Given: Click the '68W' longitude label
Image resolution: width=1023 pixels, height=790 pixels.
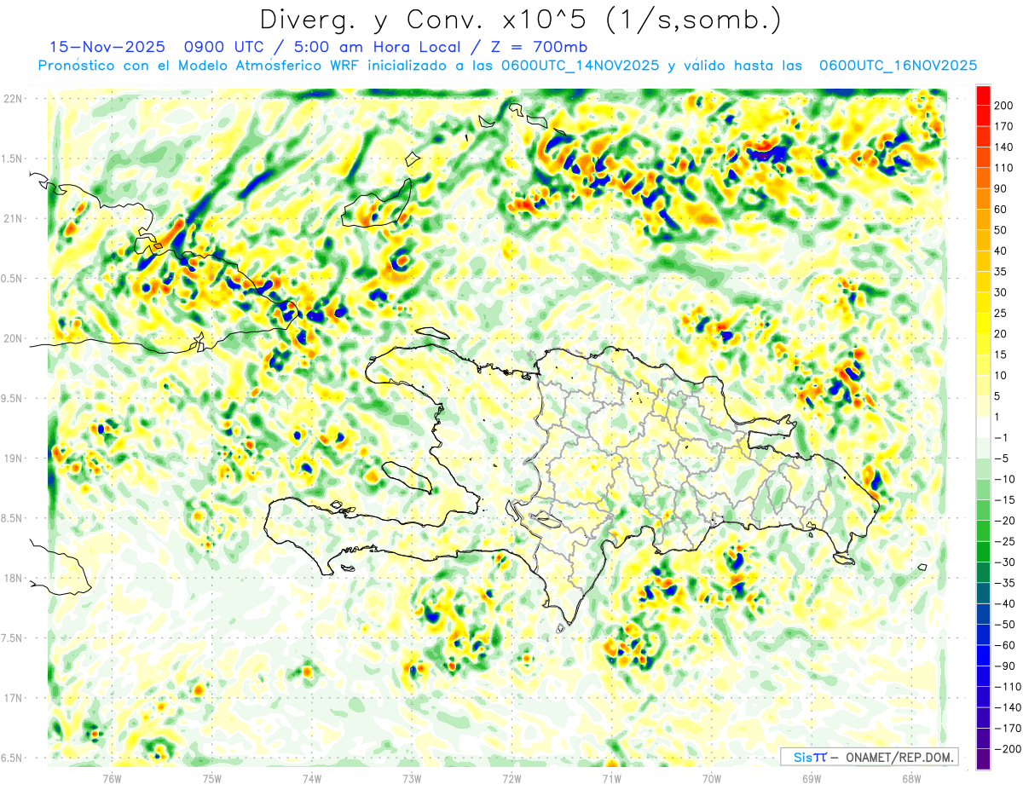Looking at the screenshot, I should point(911,777).
